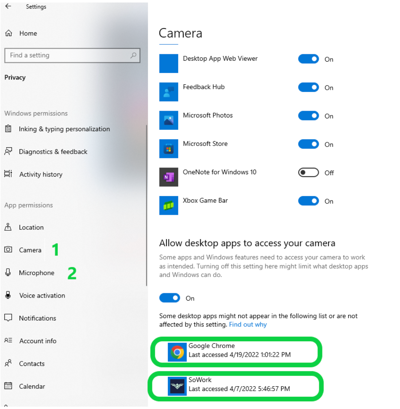Click the Xbox Game Bar icon
The width and height of the screenshot is (400, 409).
click(x=169, y=205)
